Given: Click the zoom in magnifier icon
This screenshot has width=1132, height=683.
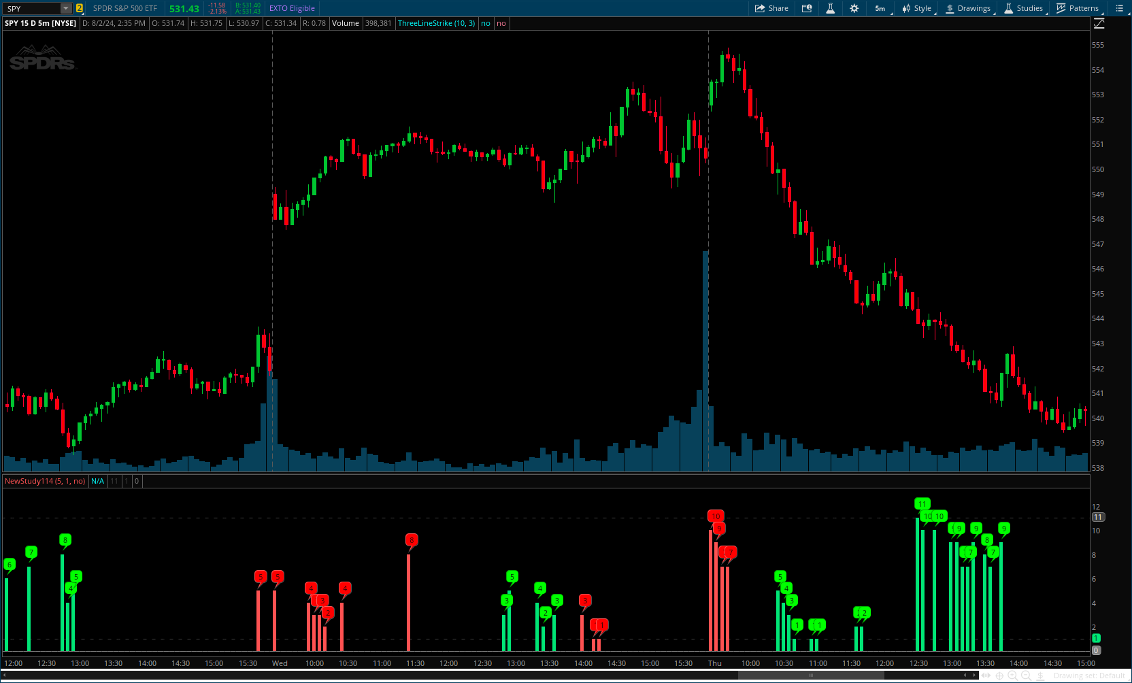Looking at the screenshot, I should pyautogui.click(x=1013, y=676).
